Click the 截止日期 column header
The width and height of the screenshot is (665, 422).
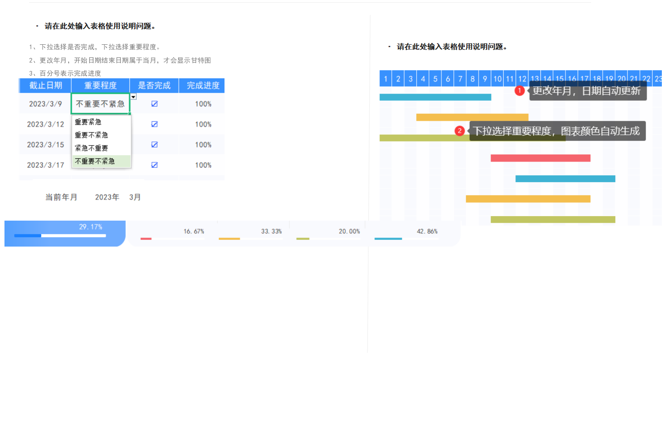pos(45,85)
